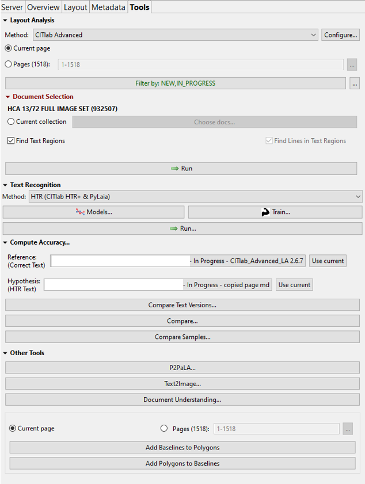Screen dimensions: 365x484
Task: Click Compare Text Versions... button
Action: coord(182,305)
